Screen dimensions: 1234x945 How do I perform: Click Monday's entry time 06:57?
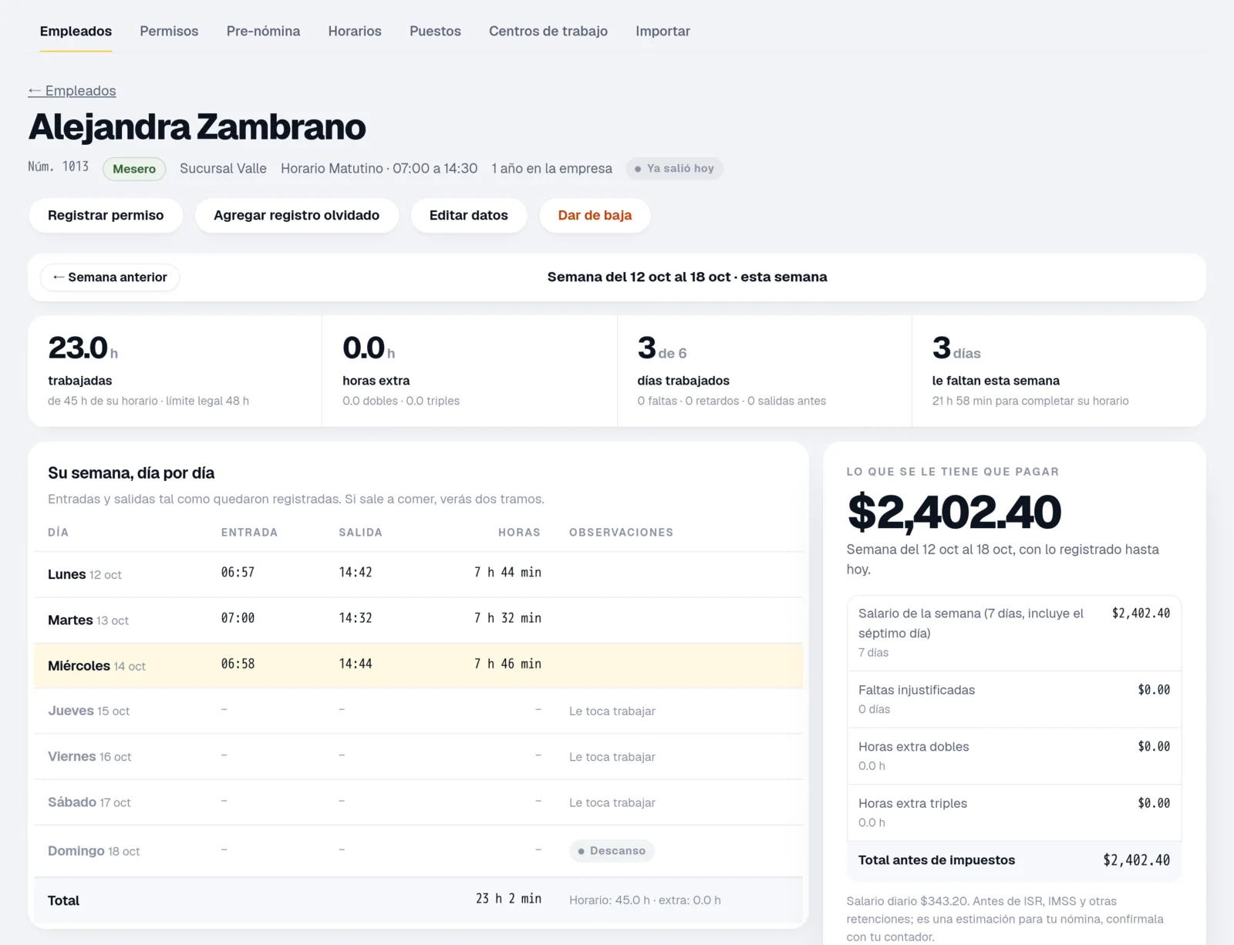(238, 573)
